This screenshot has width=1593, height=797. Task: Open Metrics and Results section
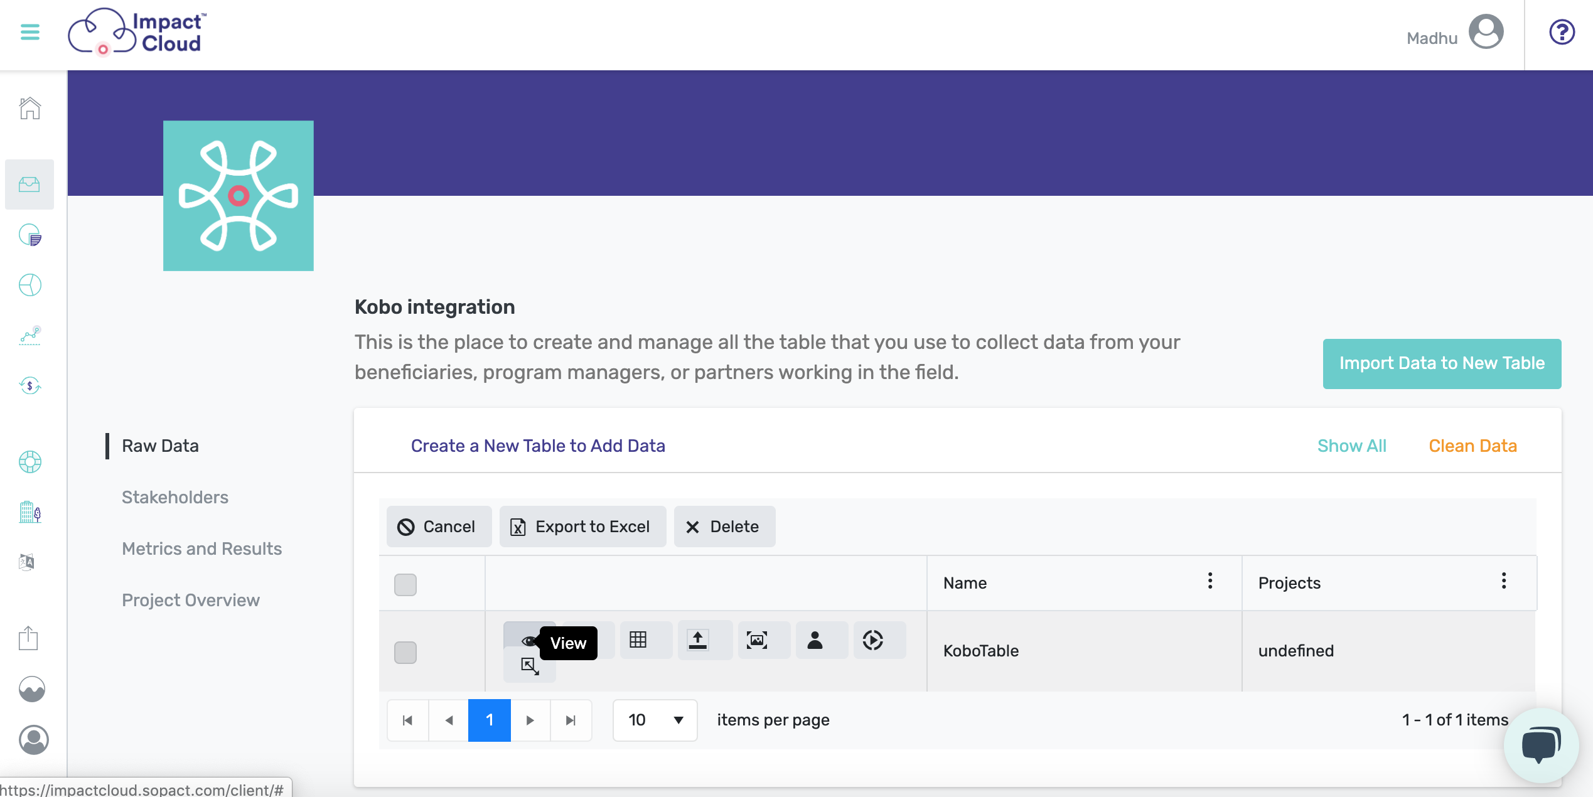pyautogui.click(x=202, y=549)
